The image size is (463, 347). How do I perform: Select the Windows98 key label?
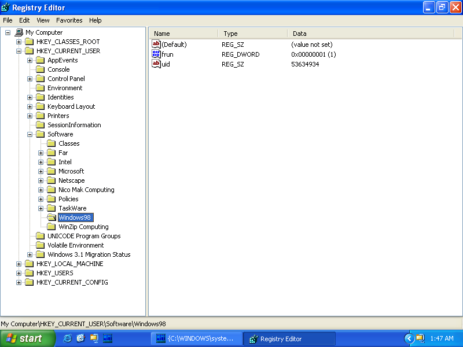pyautogui.click(x=76, y=217)
